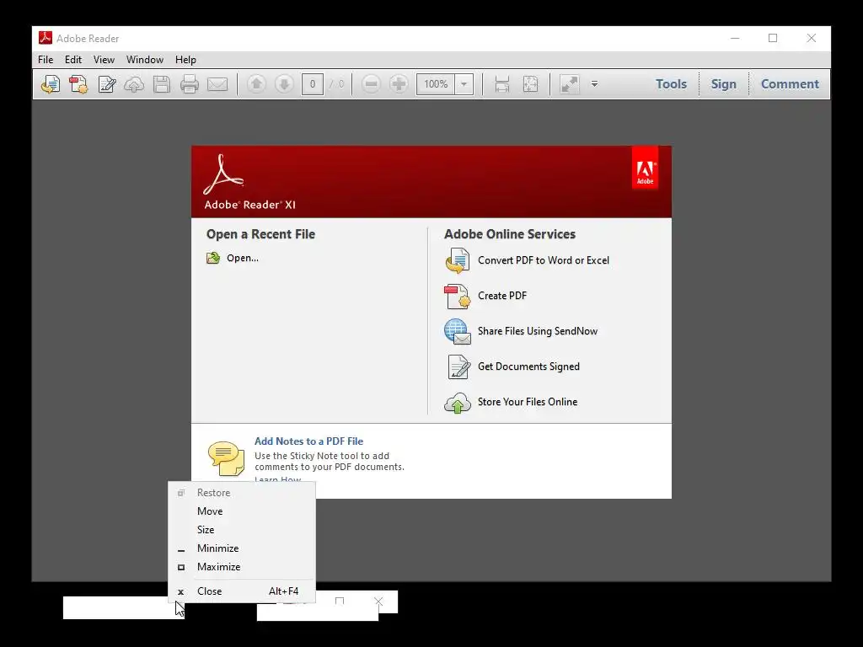
Task: Click the Create PDF service link
Action: click(x=502, y=296)
